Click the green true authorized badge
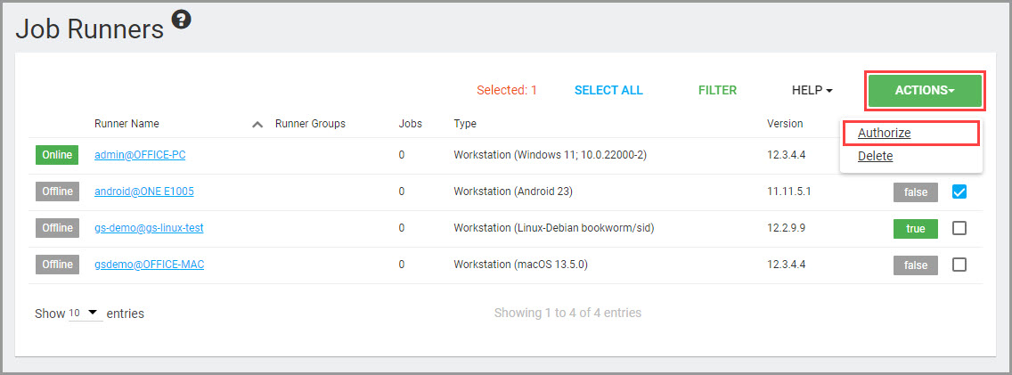This screenshot has width=1012, height=375. pos(915,229)
